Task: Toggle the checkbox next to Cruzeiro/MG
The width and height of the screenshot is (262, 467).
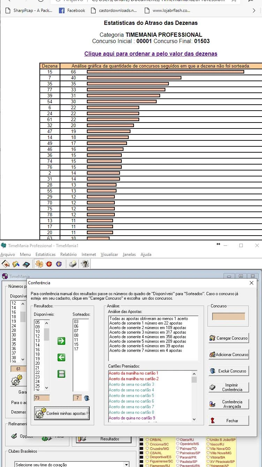Action: coord(142,448)
